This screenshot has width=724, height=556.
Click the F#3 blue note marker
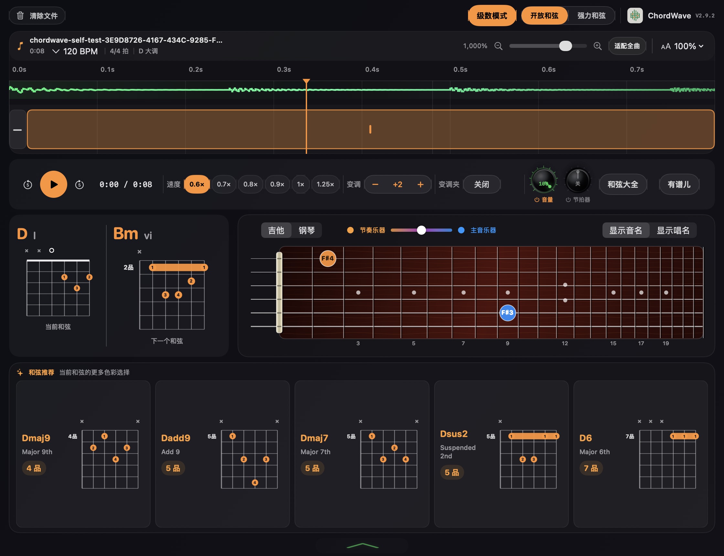pyautogui.click(x=507, y=313)
